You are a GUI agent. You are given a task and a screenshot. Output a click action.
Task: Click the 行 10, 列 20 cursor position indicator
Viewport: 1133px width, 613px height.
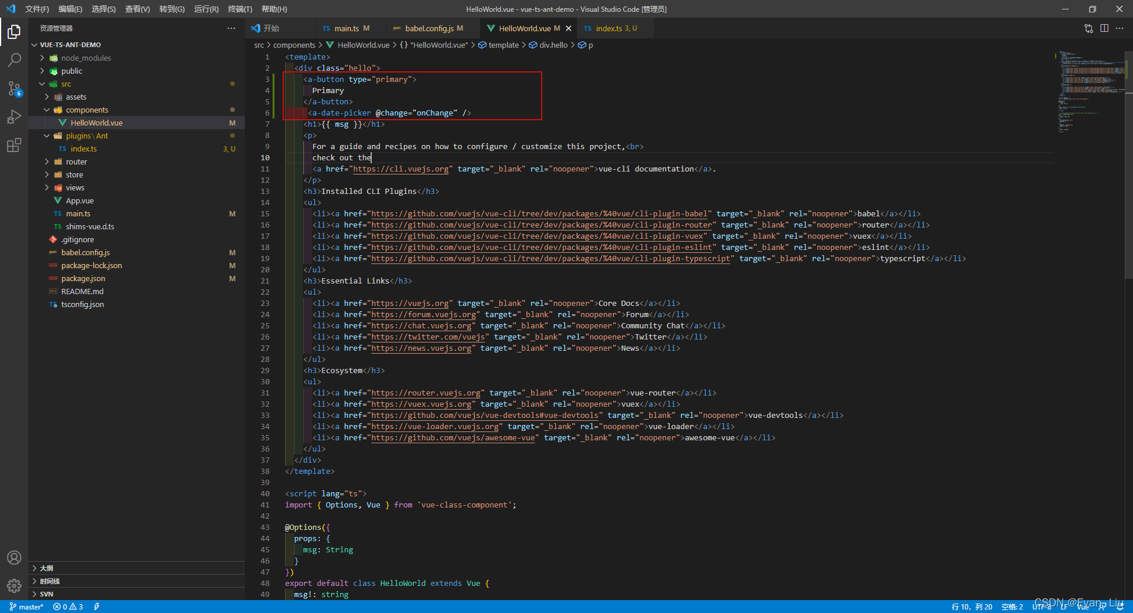[x=971, y=607]
